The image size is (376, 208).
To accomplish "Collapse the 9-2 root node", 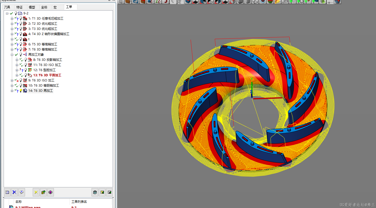I will 7,13.
